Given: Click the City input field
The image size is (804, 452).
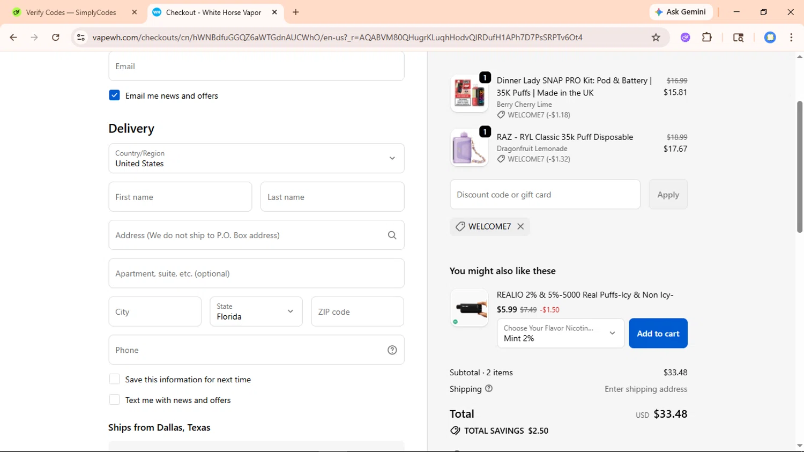Looking at the screenshot, I should click(155, 312).
